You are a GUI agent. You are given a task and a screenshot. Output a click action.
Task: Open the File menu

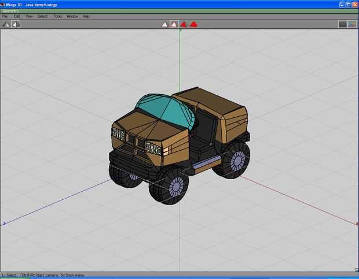click(5, 16)
